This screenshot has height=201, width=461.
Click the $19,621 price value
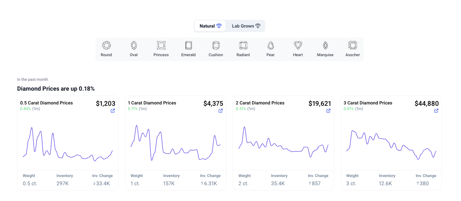[x=320, y=103]
